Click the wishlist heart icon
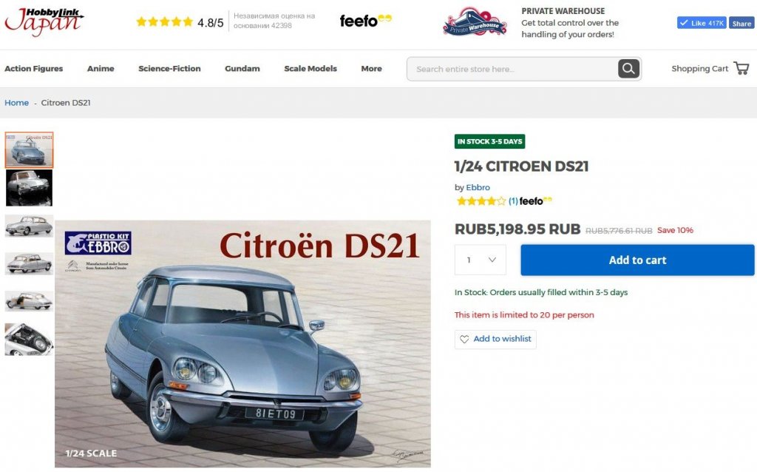 [464, 339]
